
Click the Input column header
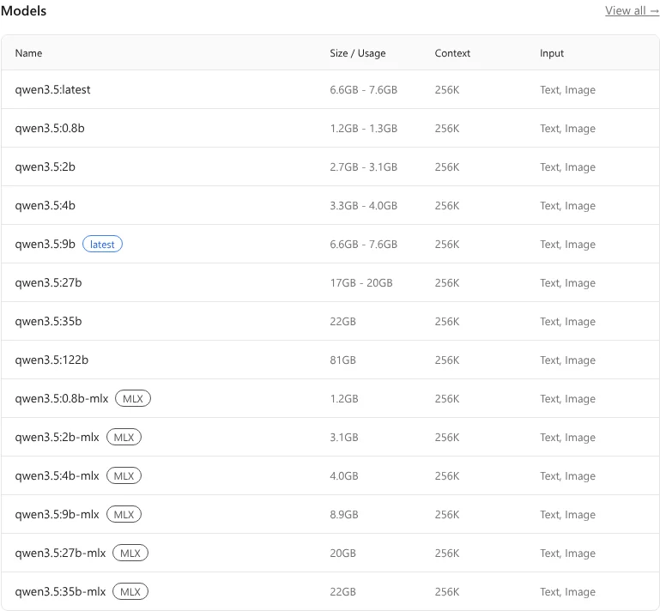click(x=552, y=53)
